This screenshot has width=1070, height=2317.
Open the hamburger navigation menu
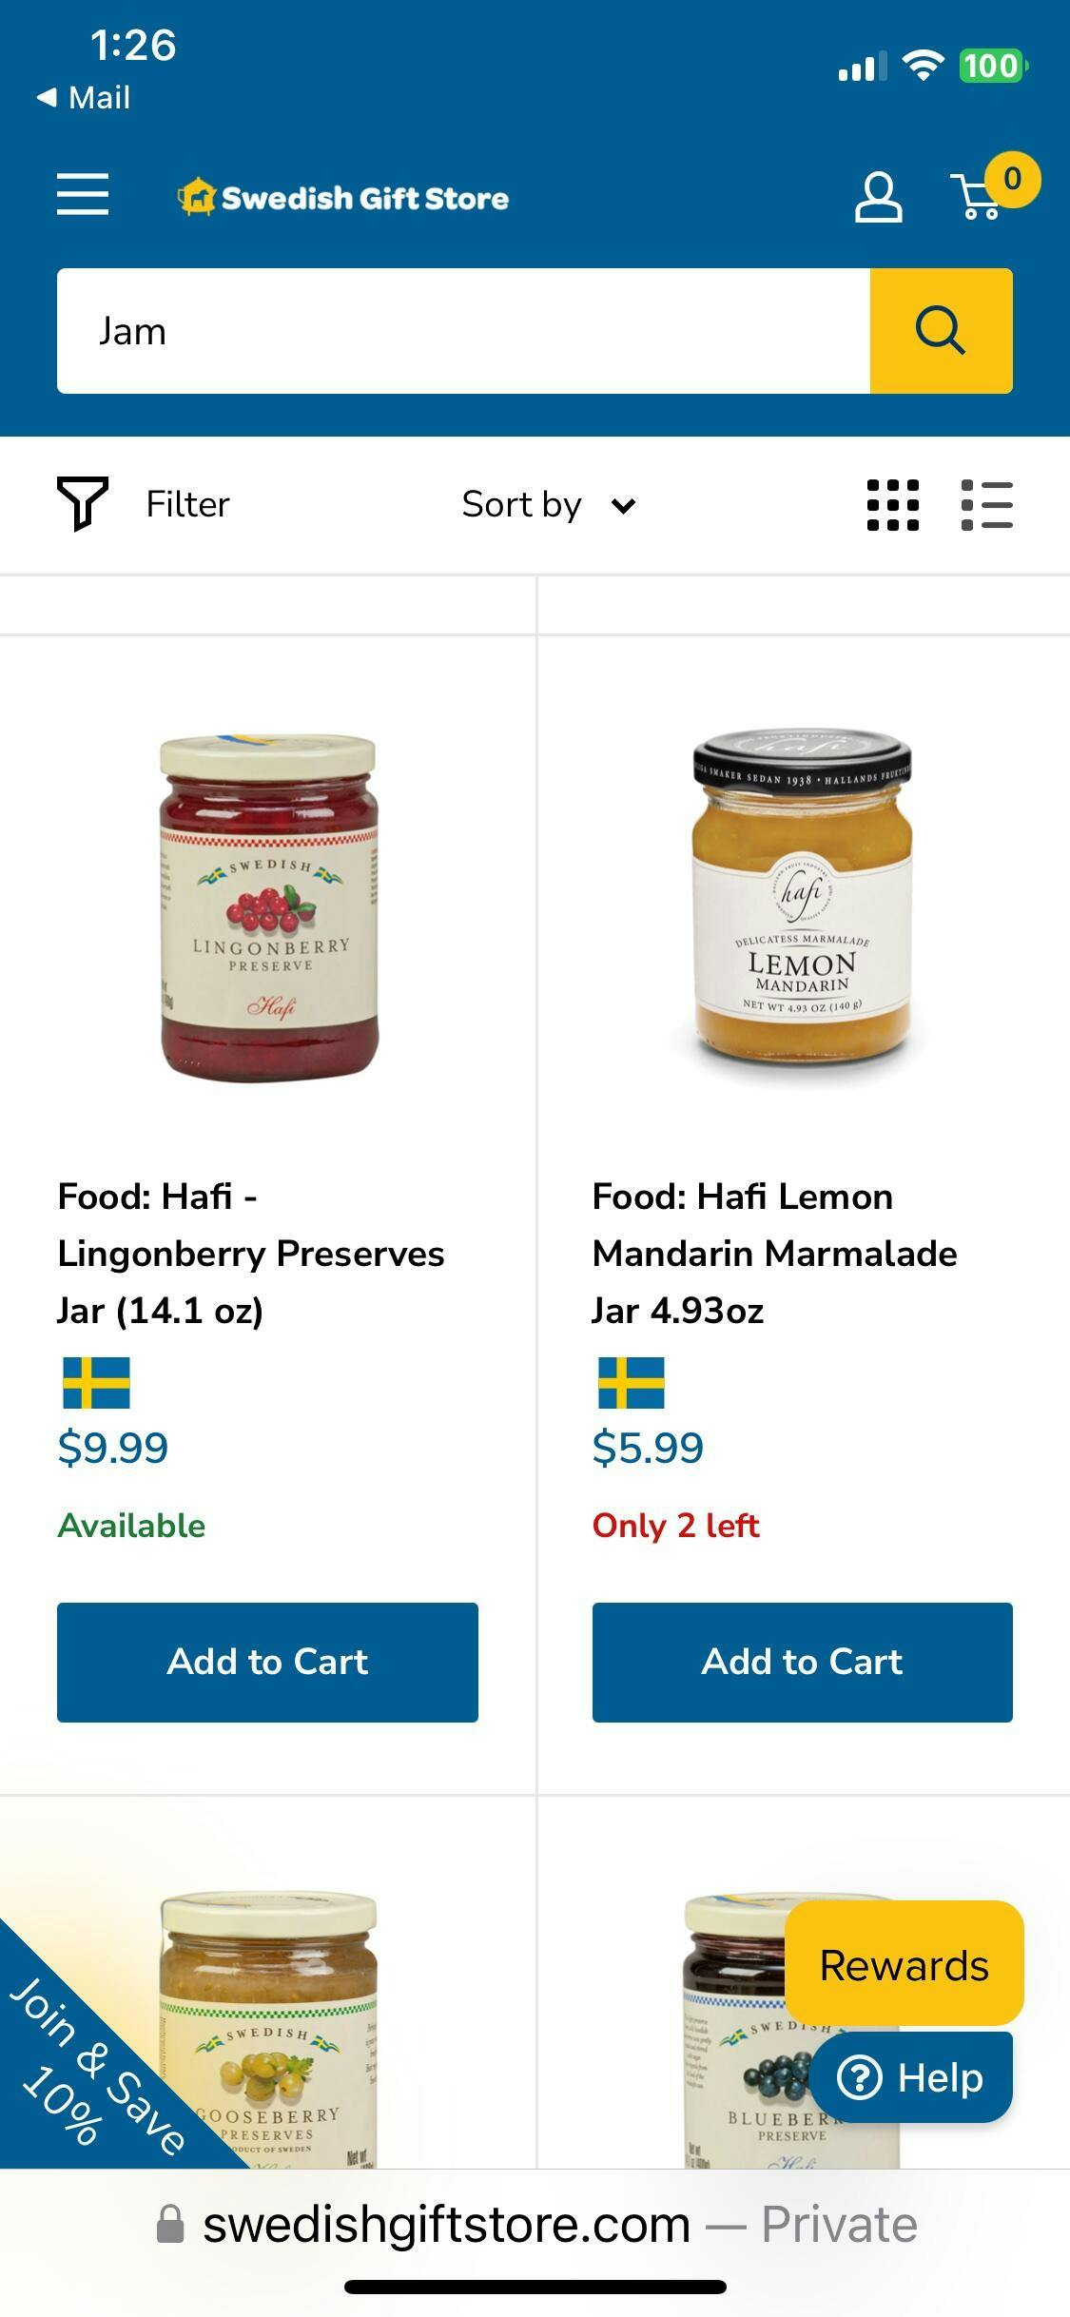[83, 195]
